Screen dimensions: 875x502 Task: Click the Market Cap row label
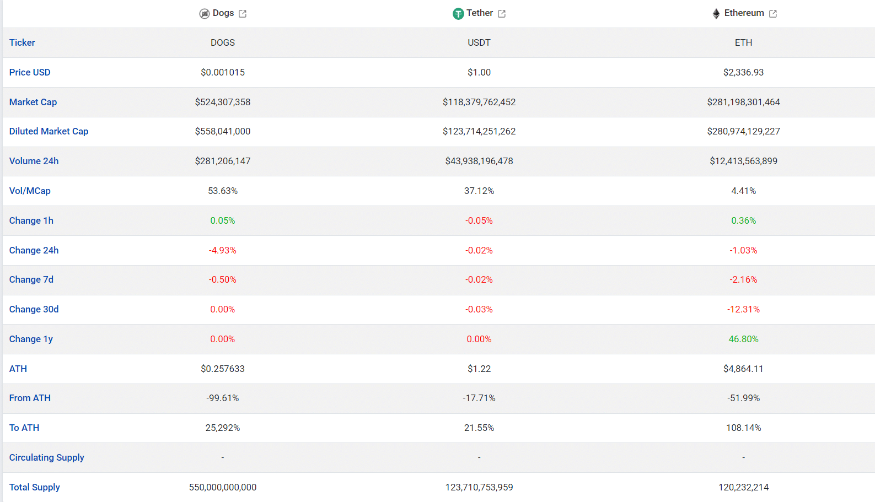coord(33,102)
